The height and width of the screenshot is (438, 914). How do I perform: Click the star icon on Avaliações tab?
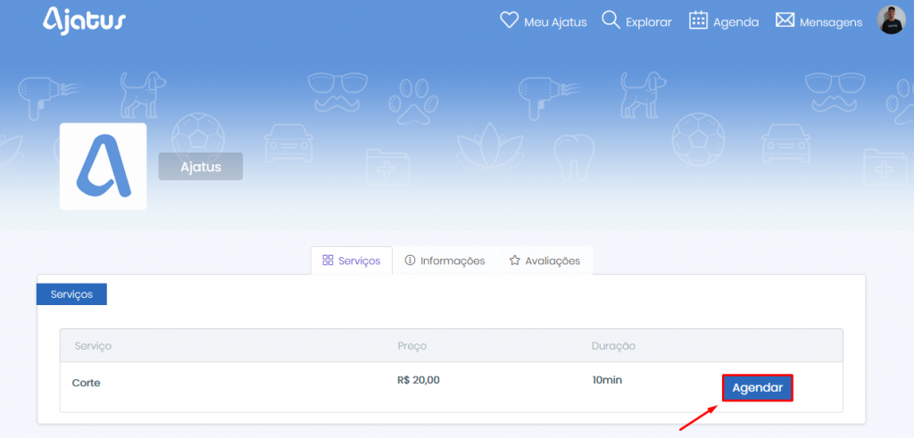514,260
